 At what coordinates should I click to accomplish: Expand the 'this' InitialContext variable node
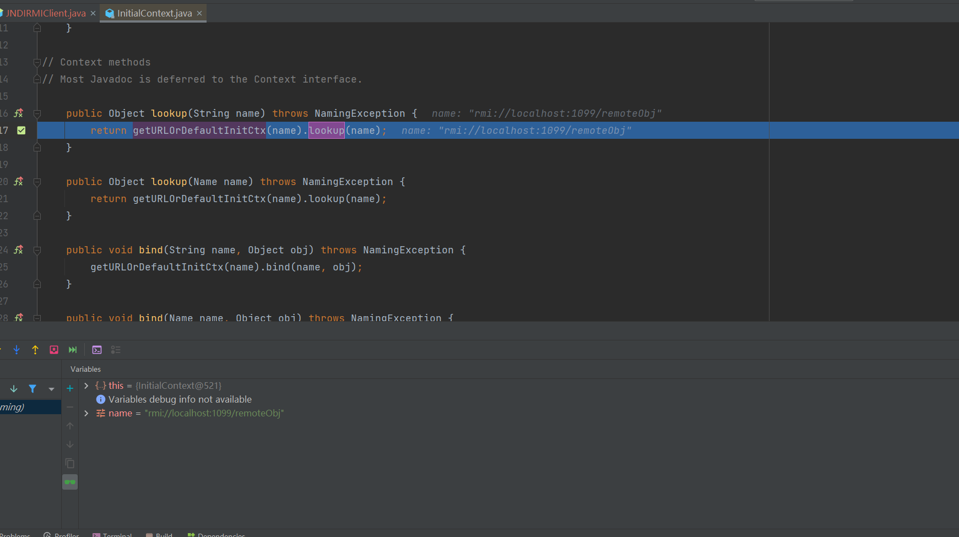pos(86,386)
